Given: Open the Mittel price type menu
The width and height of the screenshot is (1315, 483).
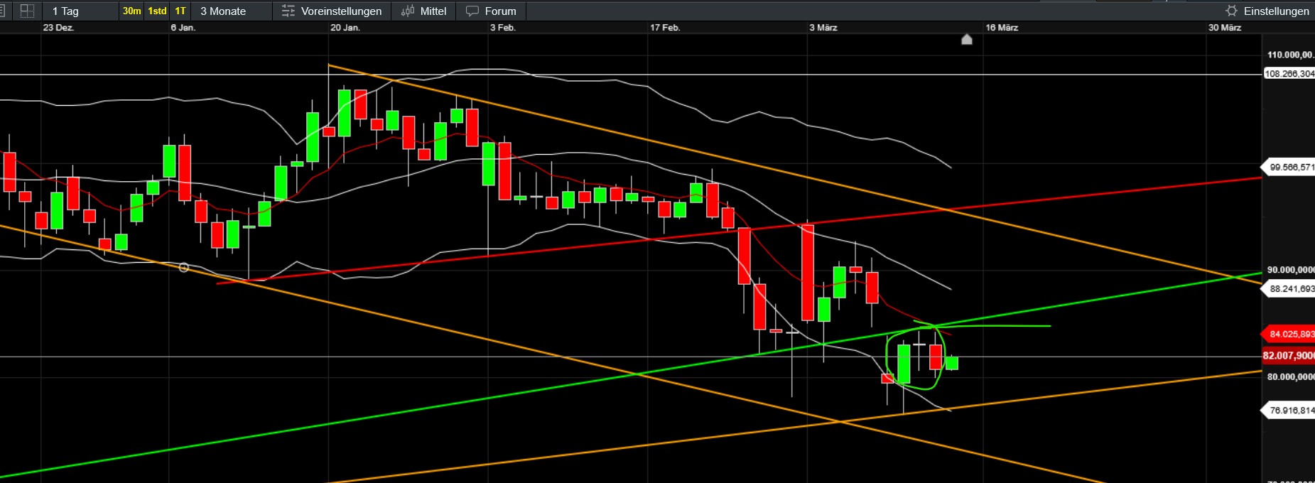Looking at the screenshot, I should 423,11.
